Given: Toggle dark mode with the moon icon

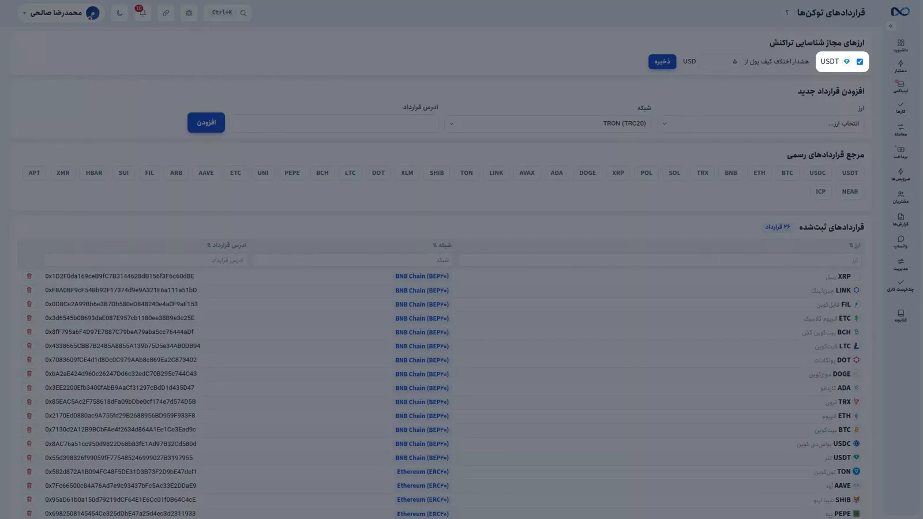Looking at the screenshot, I should (x=119, y=13).
